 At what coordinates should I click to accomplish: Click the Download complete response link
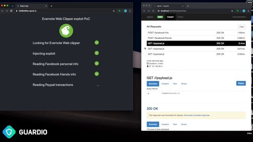[196, 115]
